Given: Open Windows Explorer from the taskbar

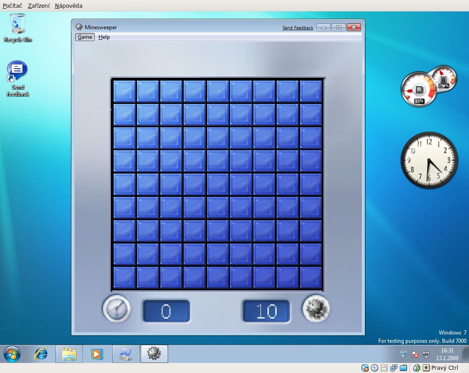Looking at the screenshot, I should coord(69,354).
